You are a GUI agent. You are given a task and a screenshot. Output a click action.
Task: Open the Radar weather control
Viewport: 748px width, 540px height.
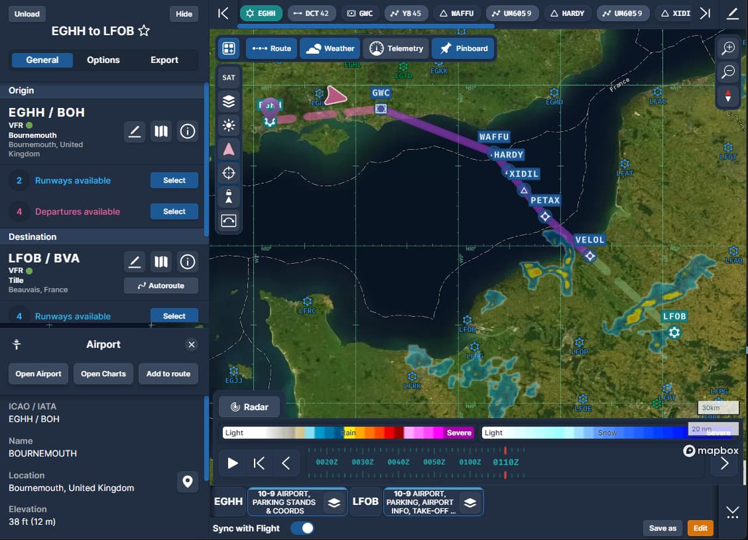pos(249,406)
